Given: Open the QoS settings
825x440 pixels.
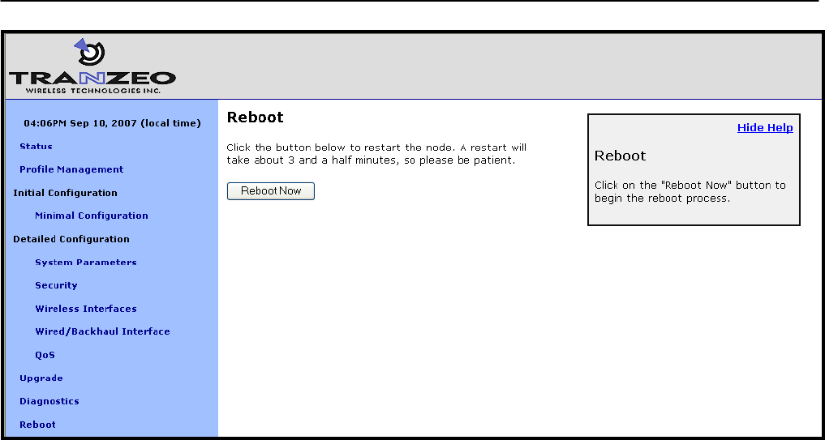Looking at the screenshot, I should click(45, 355).
